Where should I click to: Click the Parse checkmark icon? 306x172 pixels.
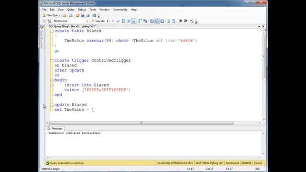click(118, 21)
